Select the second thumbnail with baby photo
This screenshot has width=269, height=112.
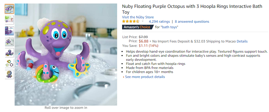click(9, 20)
